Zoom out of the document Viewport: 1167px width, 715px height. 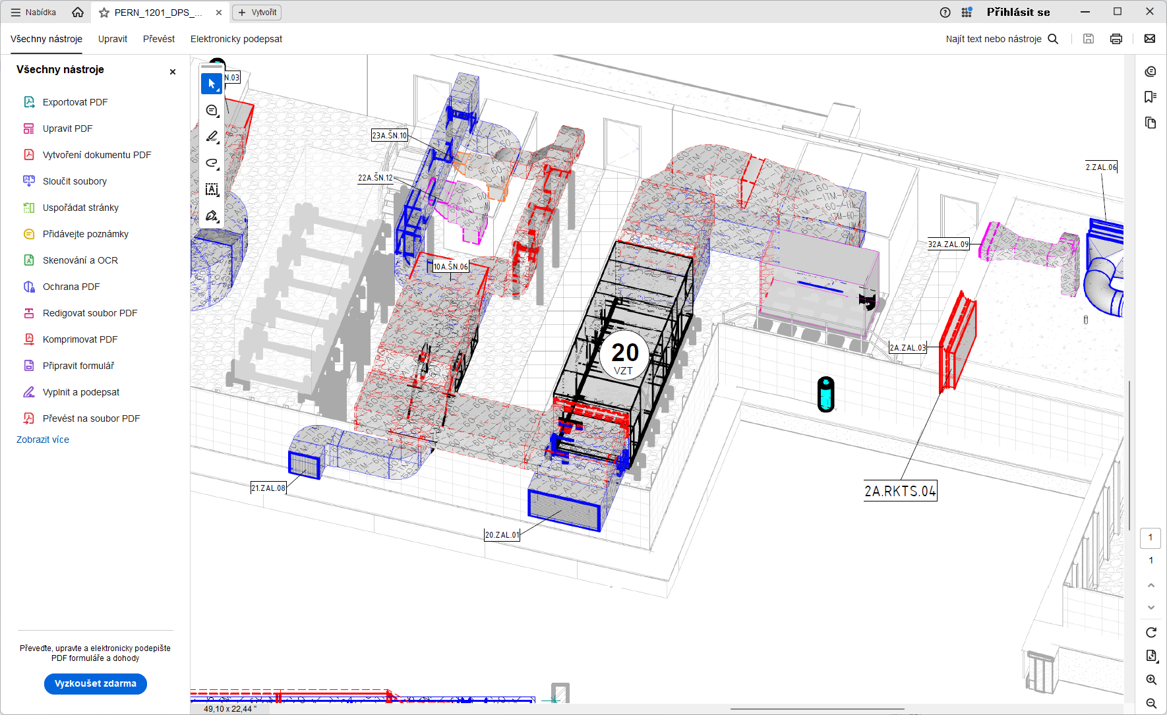[1151, 703]
